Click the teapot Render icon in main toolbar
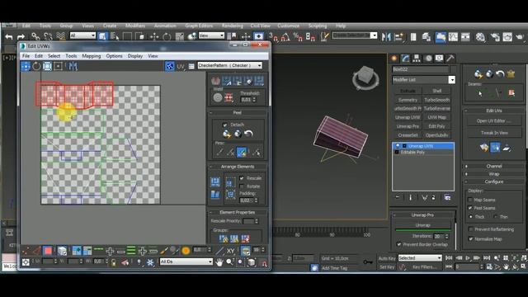528x297 pixels. point(520,36)
